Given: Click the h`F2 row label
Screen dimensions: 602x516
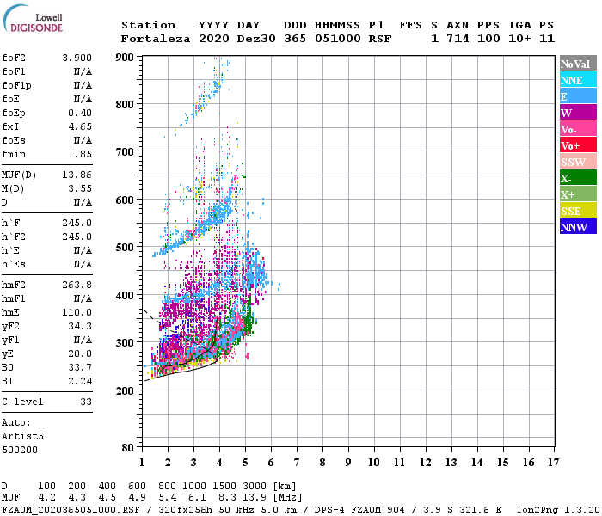Looking at the screenshot, I should (x=14, y=236).
